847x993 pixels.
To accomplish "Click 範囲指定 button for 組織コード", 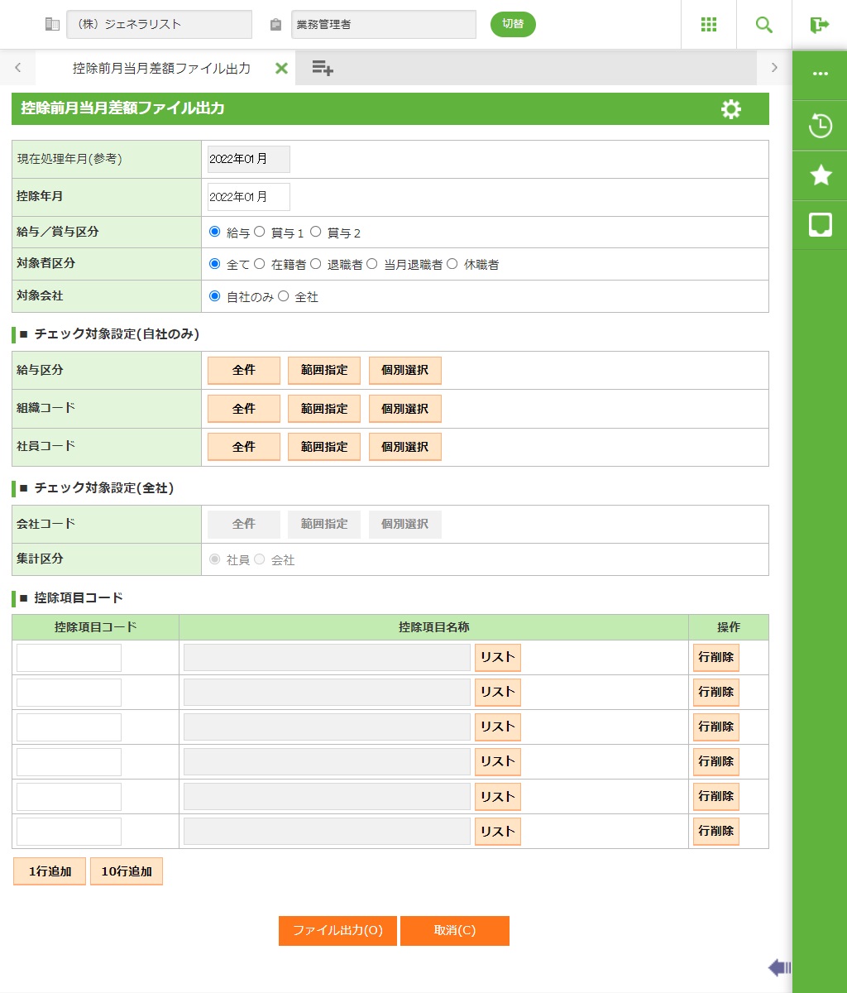I will point(323,409).
